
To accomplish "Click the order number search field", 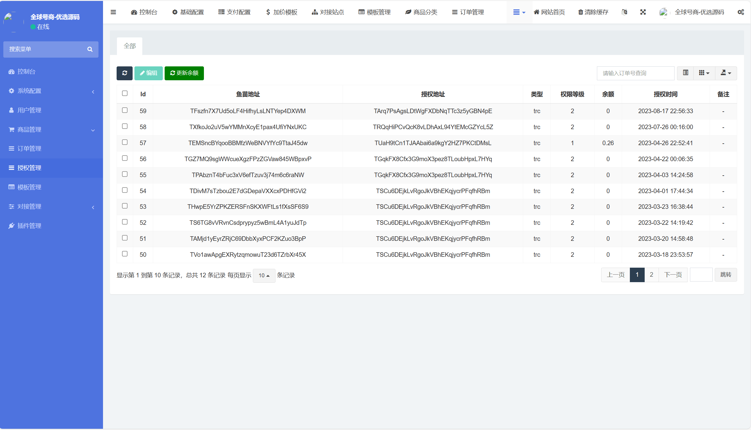I will (x=635, y=73).
